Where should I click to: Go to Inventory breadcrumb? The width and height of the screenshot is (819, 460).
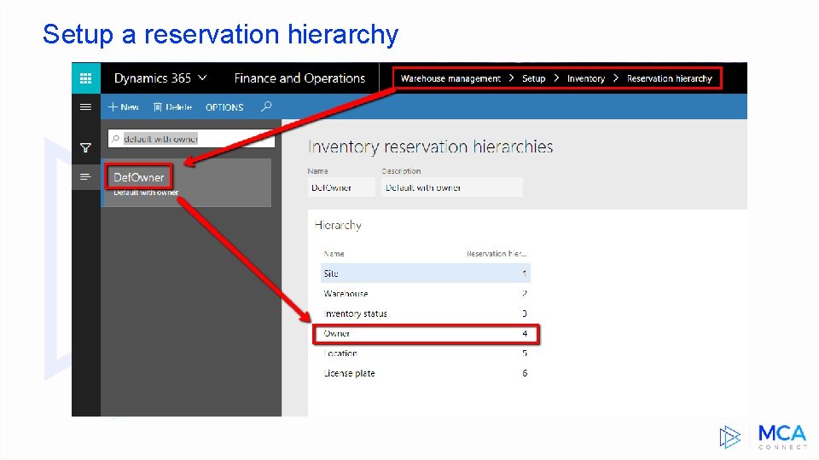click(x=585, y=78)
